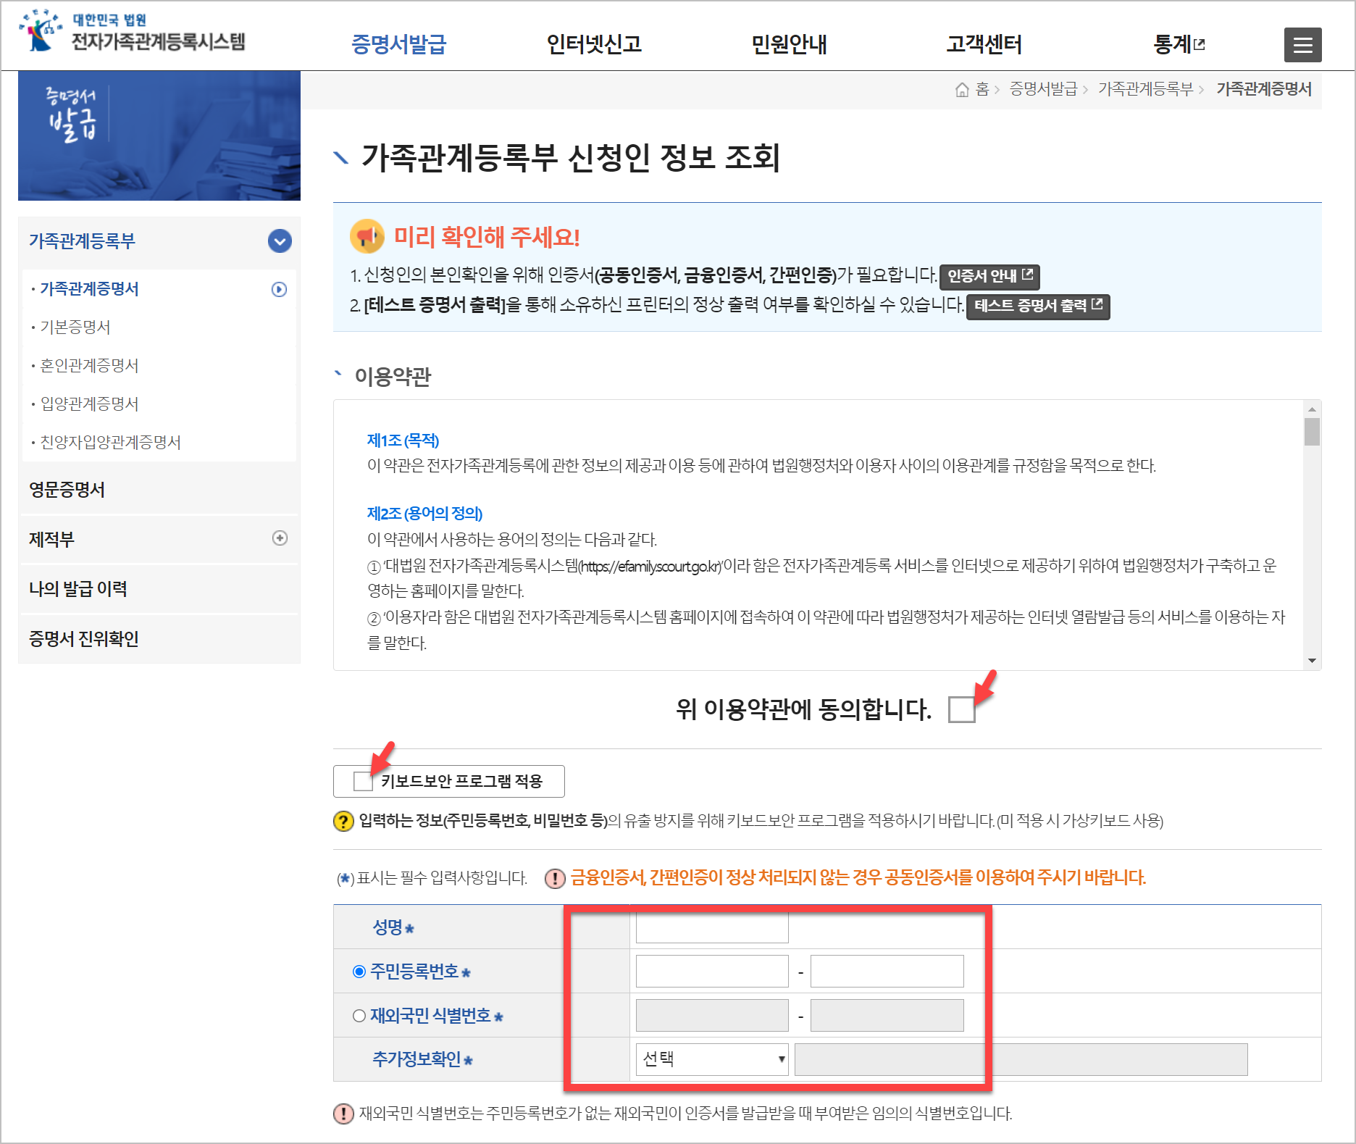Screen dimensions: 1356x1144
Task: Click the 인증서 안내 button
Action: (989, 276)
